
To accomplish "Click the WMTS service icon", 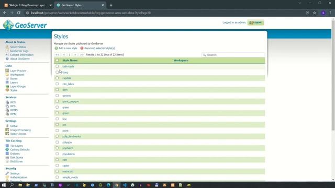I will [x=7, y=110].
